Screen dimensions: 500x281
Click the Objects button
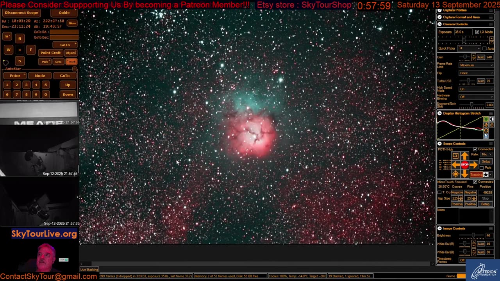(x=71, y=53)
